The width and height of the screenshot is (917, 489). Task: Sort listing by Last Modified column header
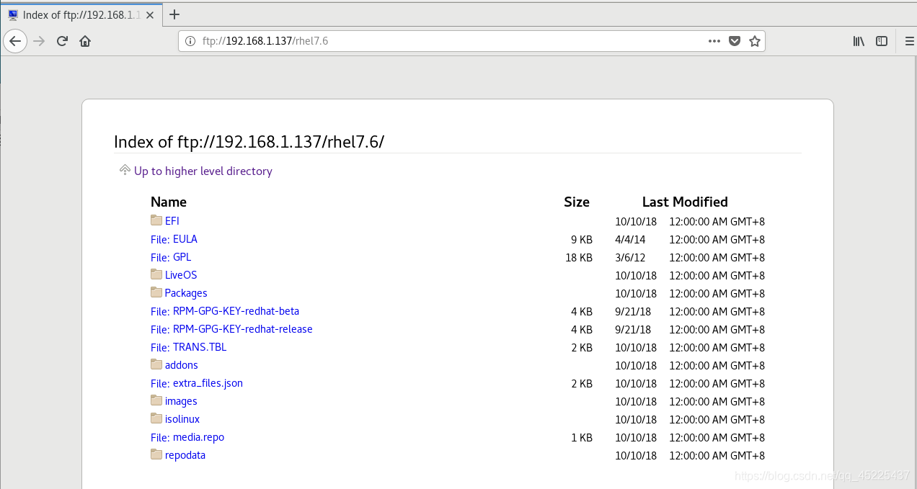coord(685,202)
